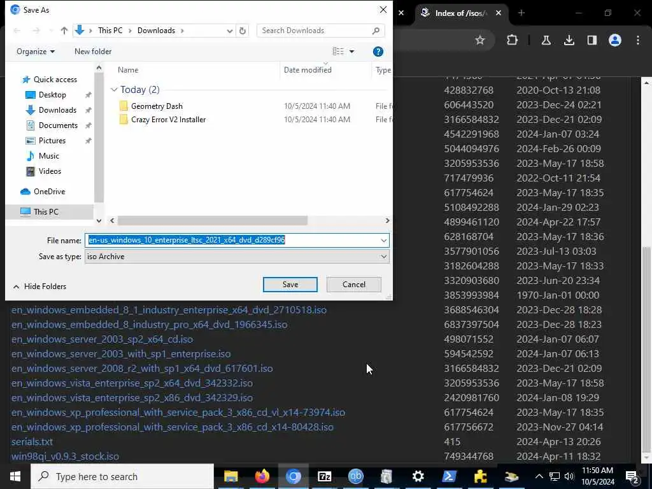Image resolution: width=652 pixels, height=489 pixels.
Task: Select the Crazy Error V2 Installer folder
Action: (x=168, y=119)
